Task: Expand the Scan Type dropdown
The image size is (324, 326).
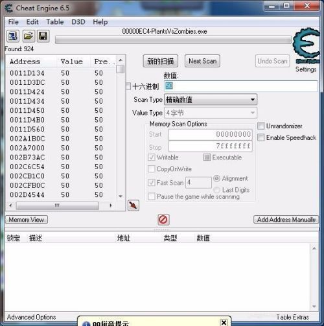Action: click(x=253, y=100)
